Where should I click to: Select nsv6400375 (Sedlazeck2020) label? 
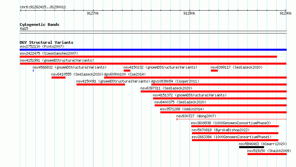(180, 102)
